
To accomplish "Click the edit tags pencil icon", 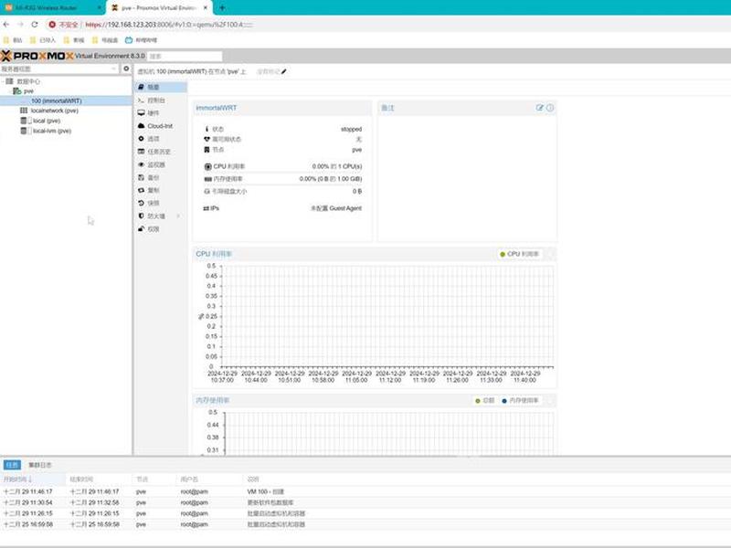I will click(x=284, y=71).
